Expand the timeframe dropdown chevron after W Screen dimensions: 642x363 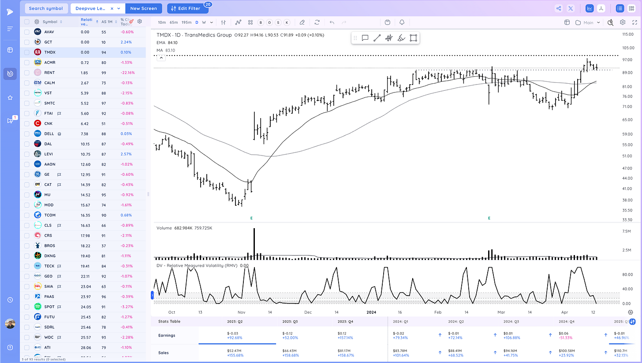click(212, 22)
